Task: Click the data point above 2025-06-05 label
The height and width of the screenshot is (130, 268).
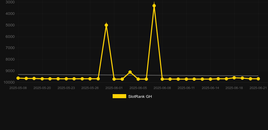Action: [138, 79]
